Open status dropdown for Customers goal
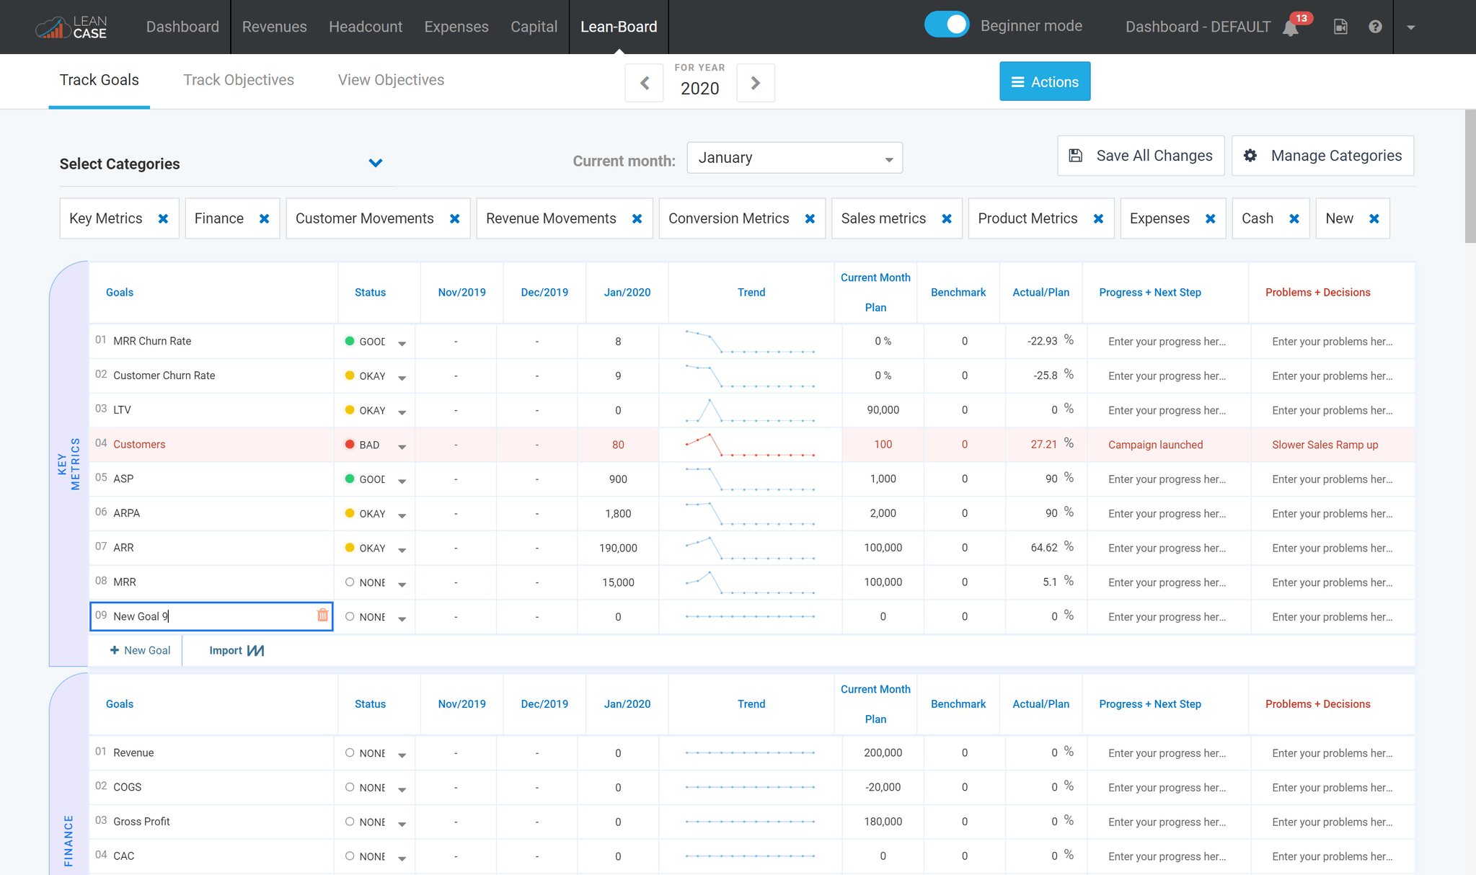The width and height of the screenshot is (1476, 875). 402,446
